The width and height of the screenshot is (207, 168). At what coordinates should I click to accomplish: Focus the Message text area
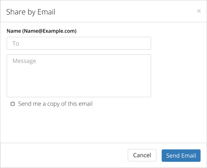pos(79,76)
